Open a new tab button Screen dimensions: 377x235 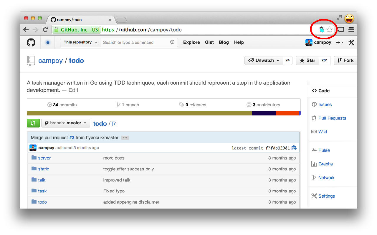pos(121,20)
